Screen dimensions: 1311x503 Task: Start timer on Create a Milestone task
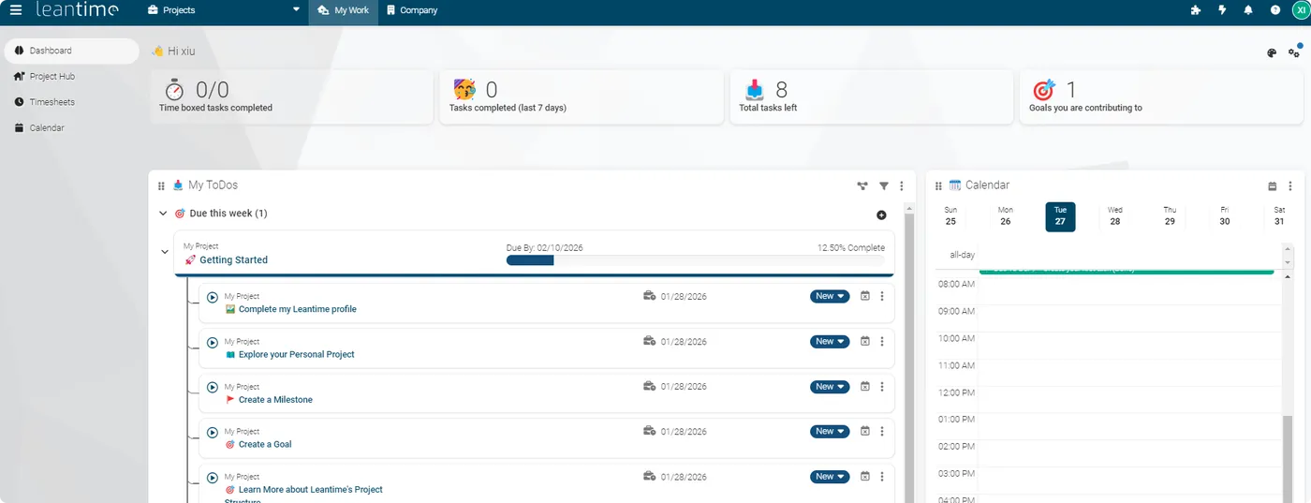(213, 388)
